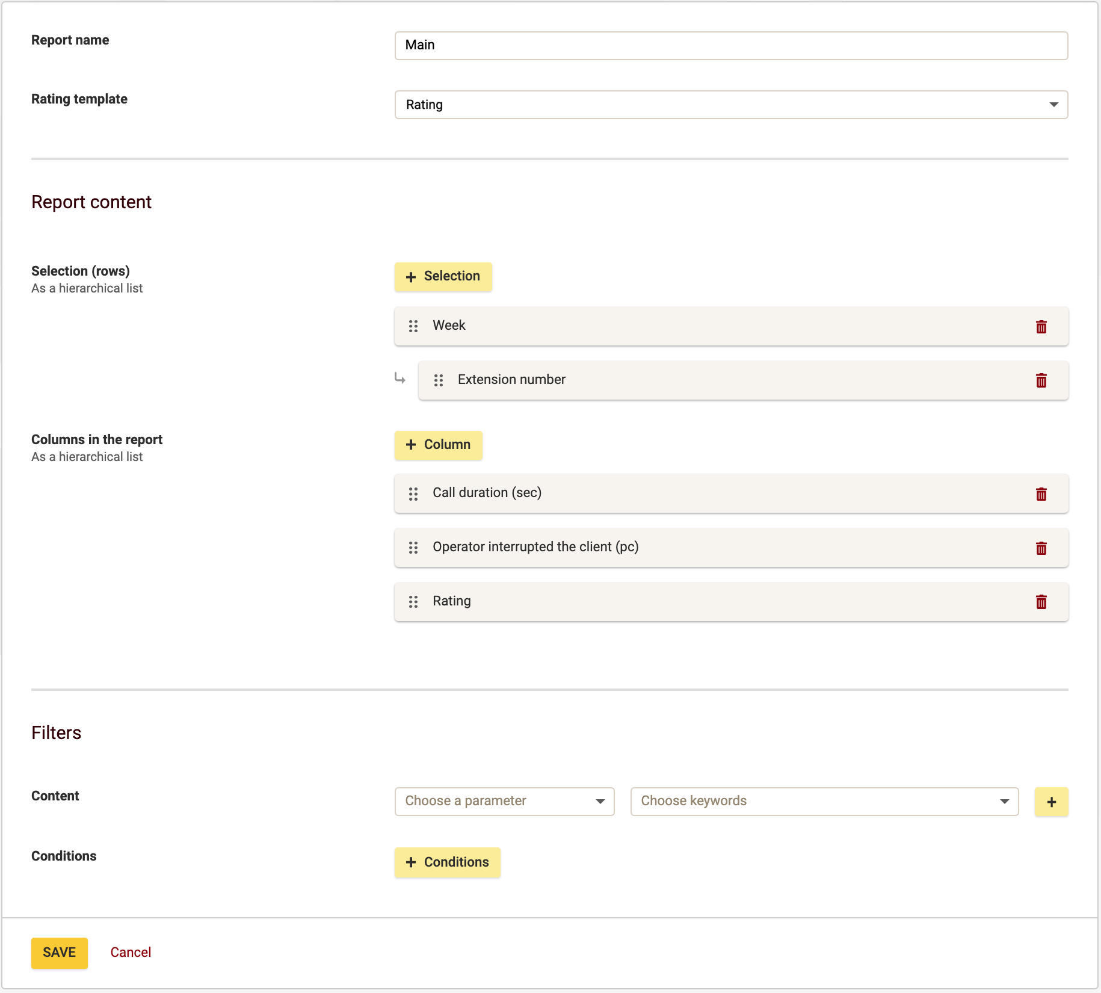Click the Extension number drag handle
The width and height of the screenshot is (1101, 993).
click(439, 380)
